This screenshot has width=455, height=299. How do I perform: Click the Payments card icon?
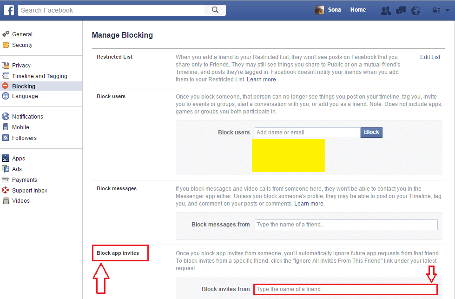click(6, 179)
